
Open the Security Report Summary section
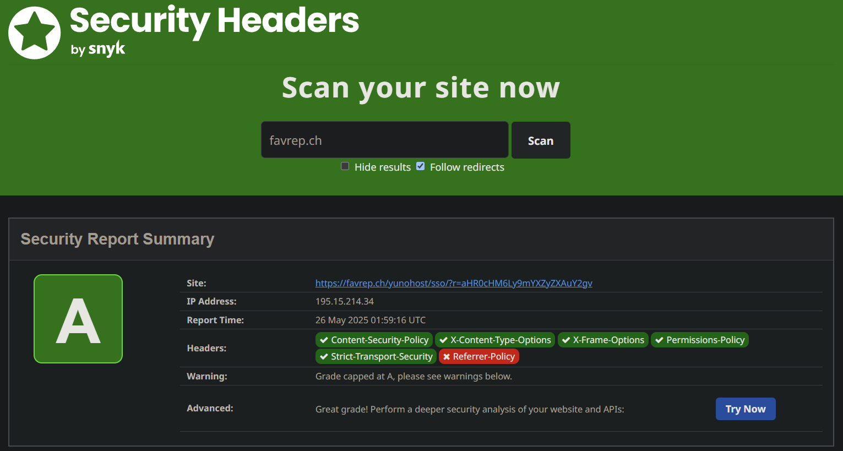[117, 239]
